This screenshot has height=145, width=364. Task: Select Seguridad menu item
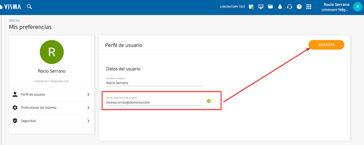[x=52, y=121]
